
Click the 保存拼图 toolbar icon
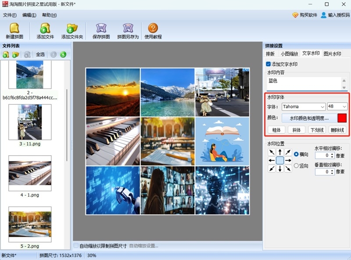point(101,31)
